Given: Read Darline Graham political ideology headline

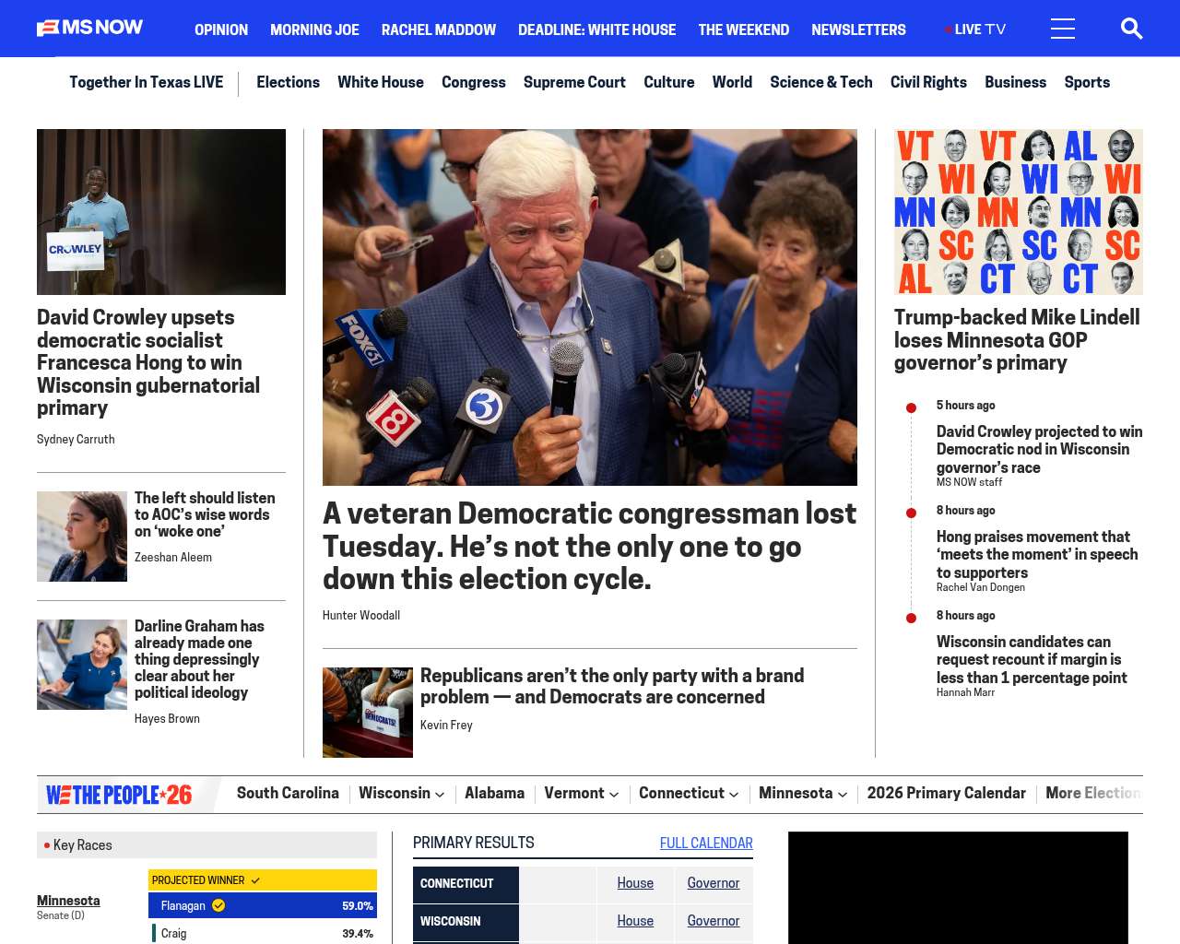Looking at the screenshot, I should pyautogui.click(x=199, y=659).
